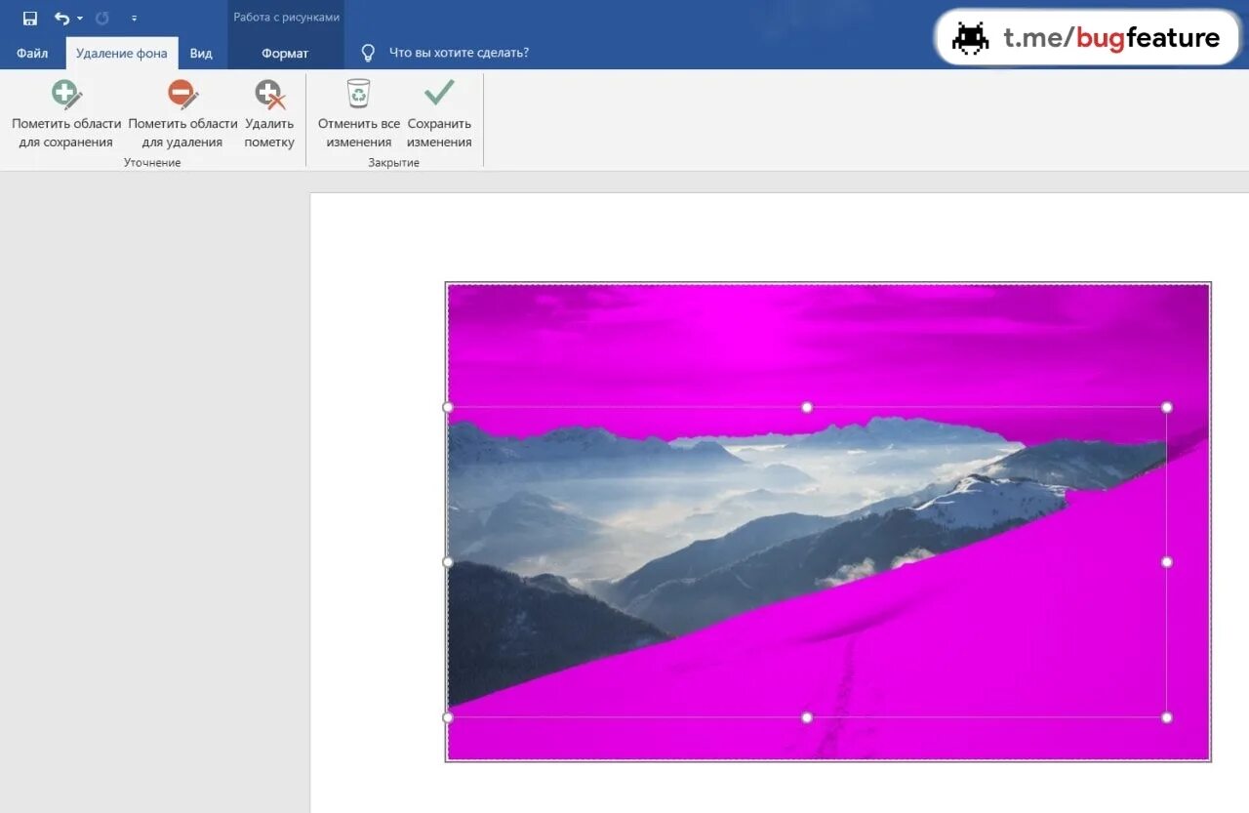Click the Undo arrow icon
The height and width of the screenshot is (813, 1249).
point(61,19)
